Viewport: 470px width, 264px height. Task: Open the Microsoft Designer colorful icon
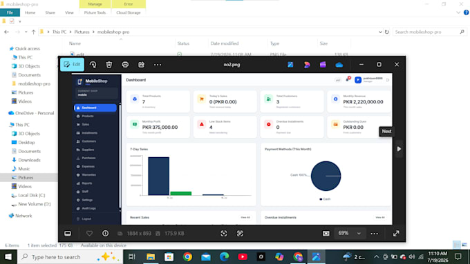[307, 65]
